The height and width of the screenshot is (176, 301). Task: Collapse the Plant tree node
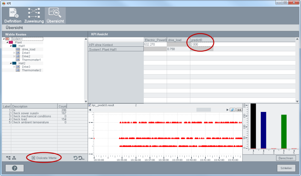click(x=7, y=42)
